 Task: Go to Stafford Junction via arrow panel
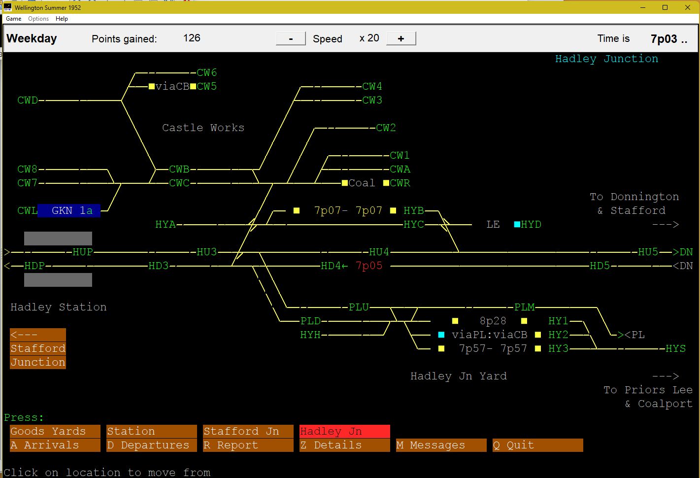(38, 348)
